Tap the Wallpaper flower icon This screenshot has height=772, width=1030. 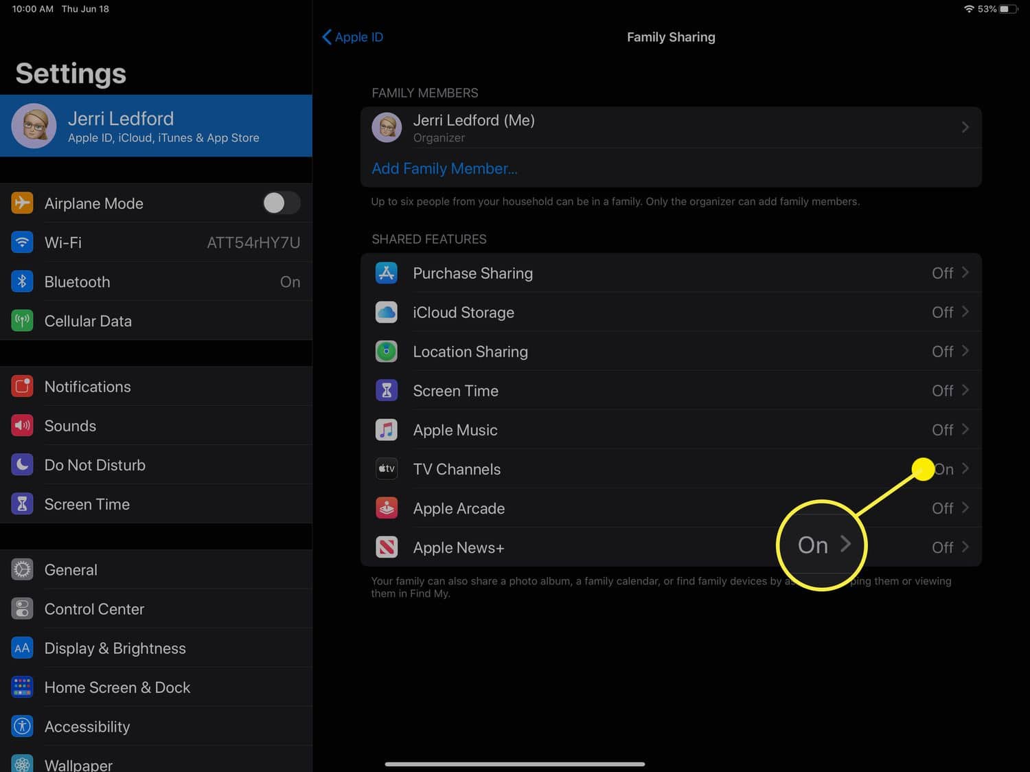point(22,763)
